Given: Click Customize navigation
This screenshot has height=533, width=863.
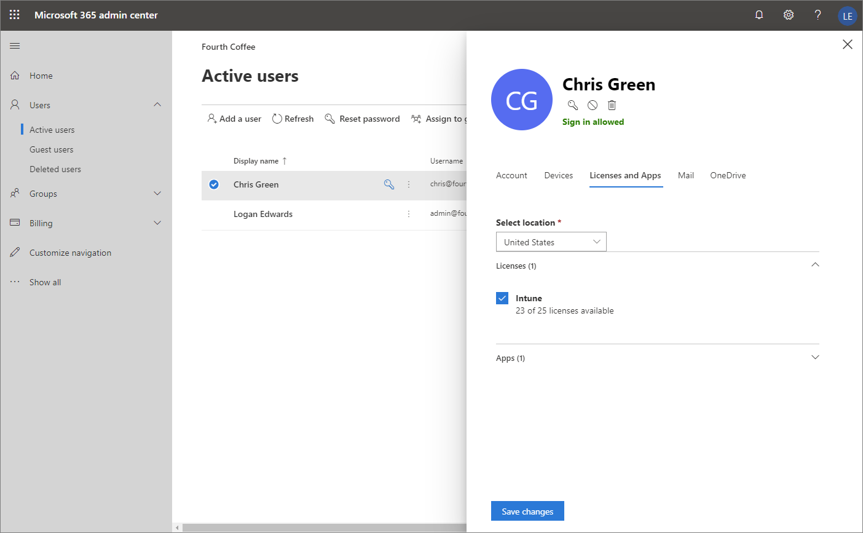Looking at the screenshot, I should pos(71,253).
